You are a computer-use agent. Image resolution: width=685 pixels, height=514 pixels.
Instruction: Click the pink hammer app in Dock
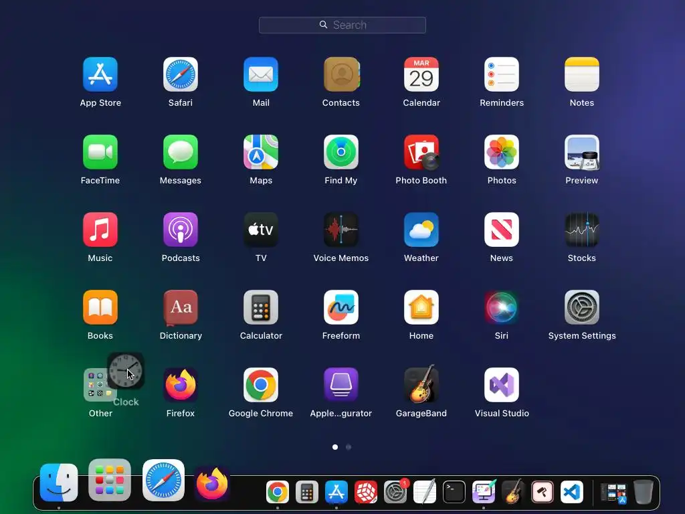(543, 492)
